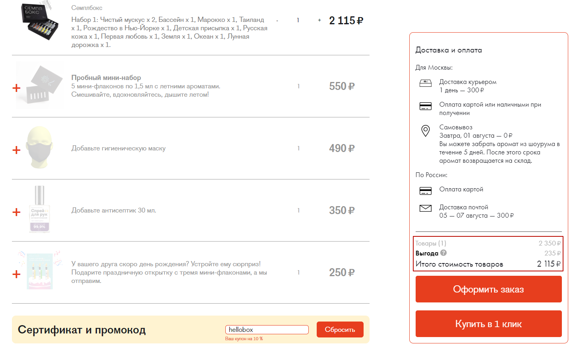Click the question mark next to Выгода
The width and height of the screenshot is (573, 347).
coord(443,253)
